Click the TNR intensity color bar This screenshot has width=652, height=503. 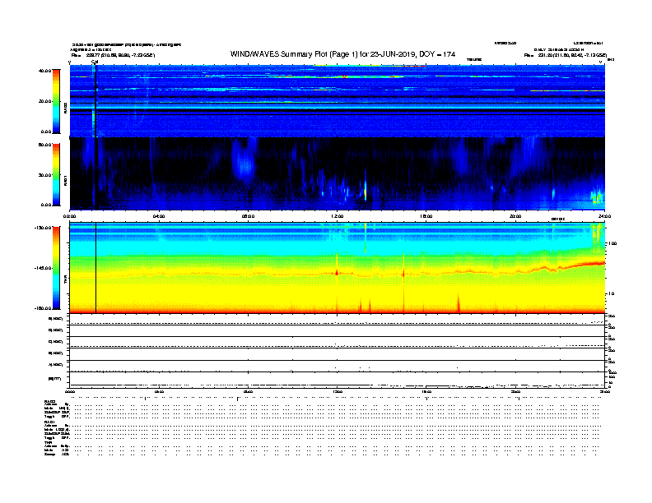(56, 268)
